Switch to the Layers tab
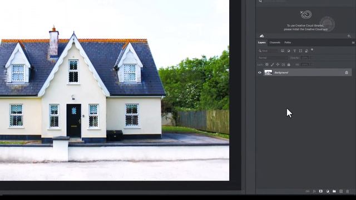356x200 pixels. point(262,42)
